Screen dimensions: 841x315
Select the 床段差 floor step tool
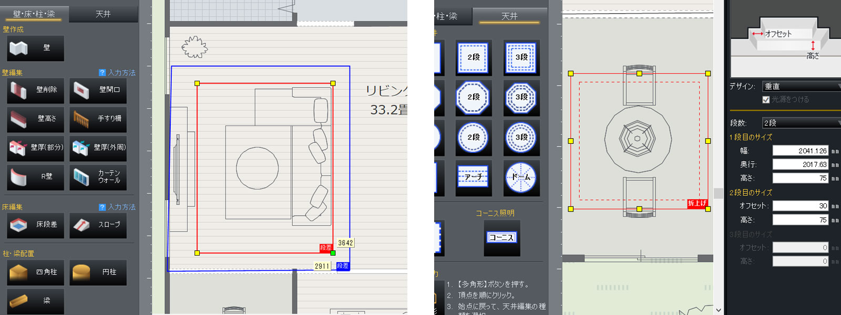coord(36,225)
